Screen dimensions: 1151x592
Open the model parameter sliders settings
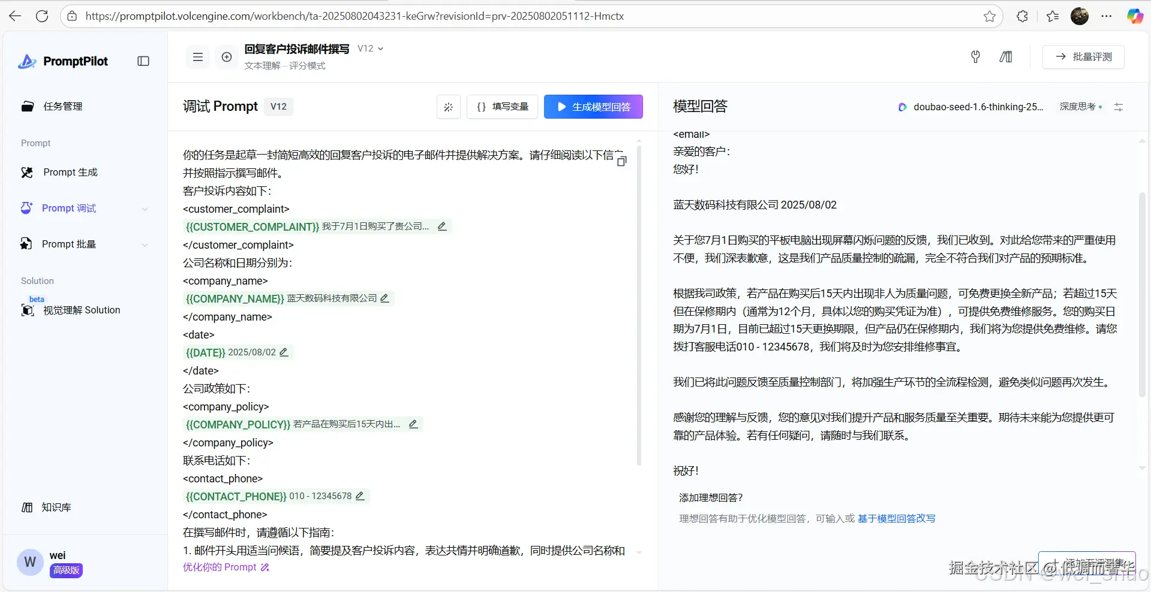(1119, 107)
